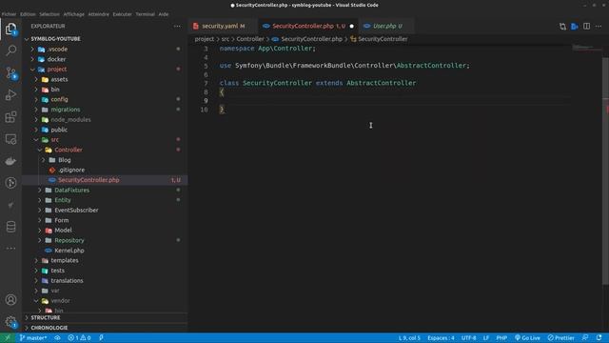Expand the Blog folder

[x=44, y=160]
